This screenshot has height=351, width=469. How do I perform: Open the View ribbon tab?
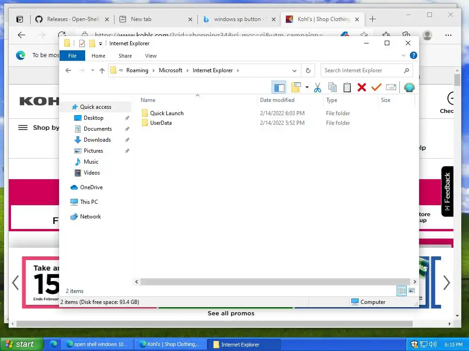(151, 56)
